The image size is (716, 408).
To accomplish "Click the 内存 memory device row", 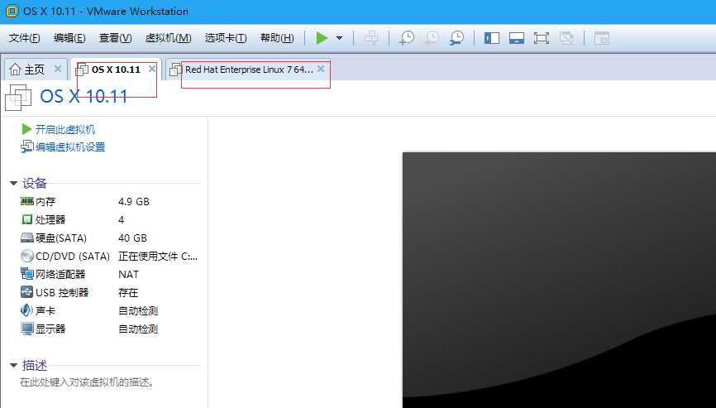I will coord(110,201).
